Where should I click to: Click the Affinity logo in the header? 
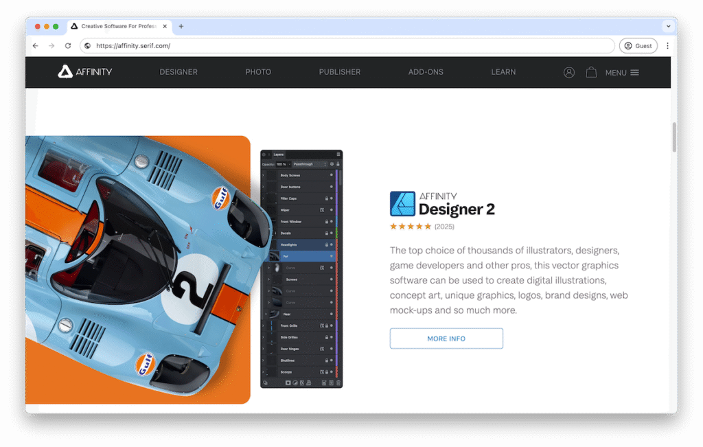pos(85,71)
